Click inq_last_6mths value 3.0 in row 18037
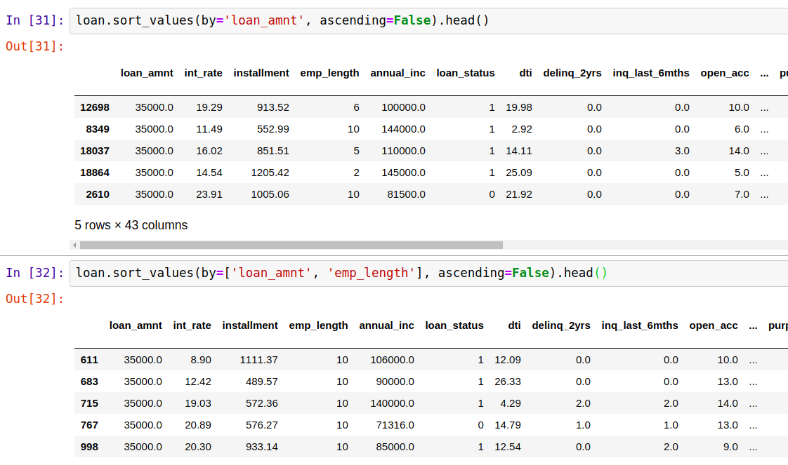 coord(682,151)
